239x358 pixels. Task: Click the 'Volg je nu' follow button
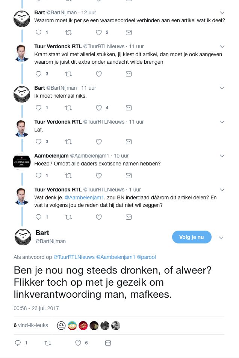pyautogui.click(x=192, y=237)
